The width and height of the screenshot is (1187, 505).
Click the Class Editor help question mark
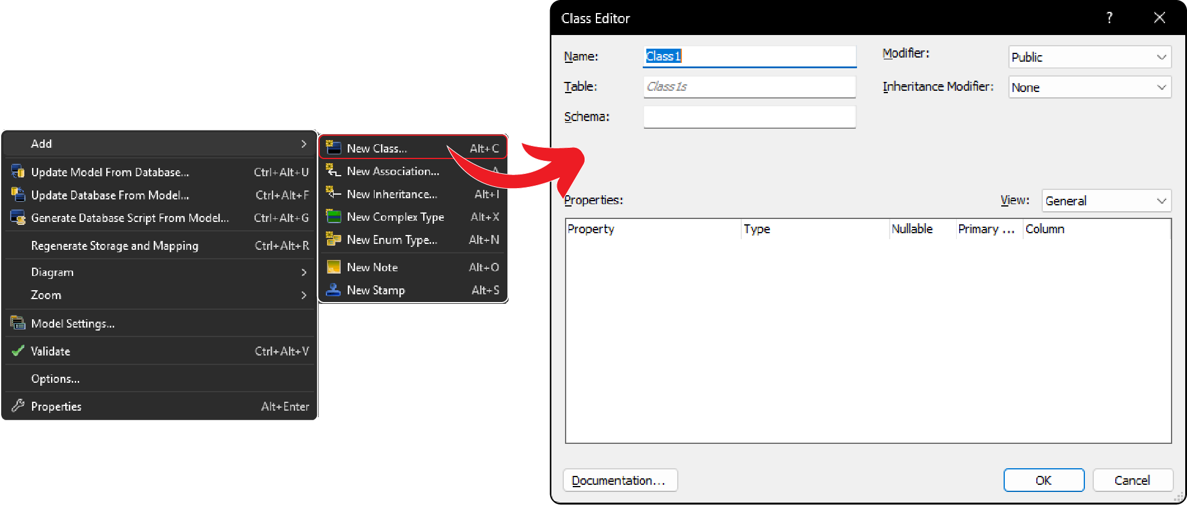1109,18
